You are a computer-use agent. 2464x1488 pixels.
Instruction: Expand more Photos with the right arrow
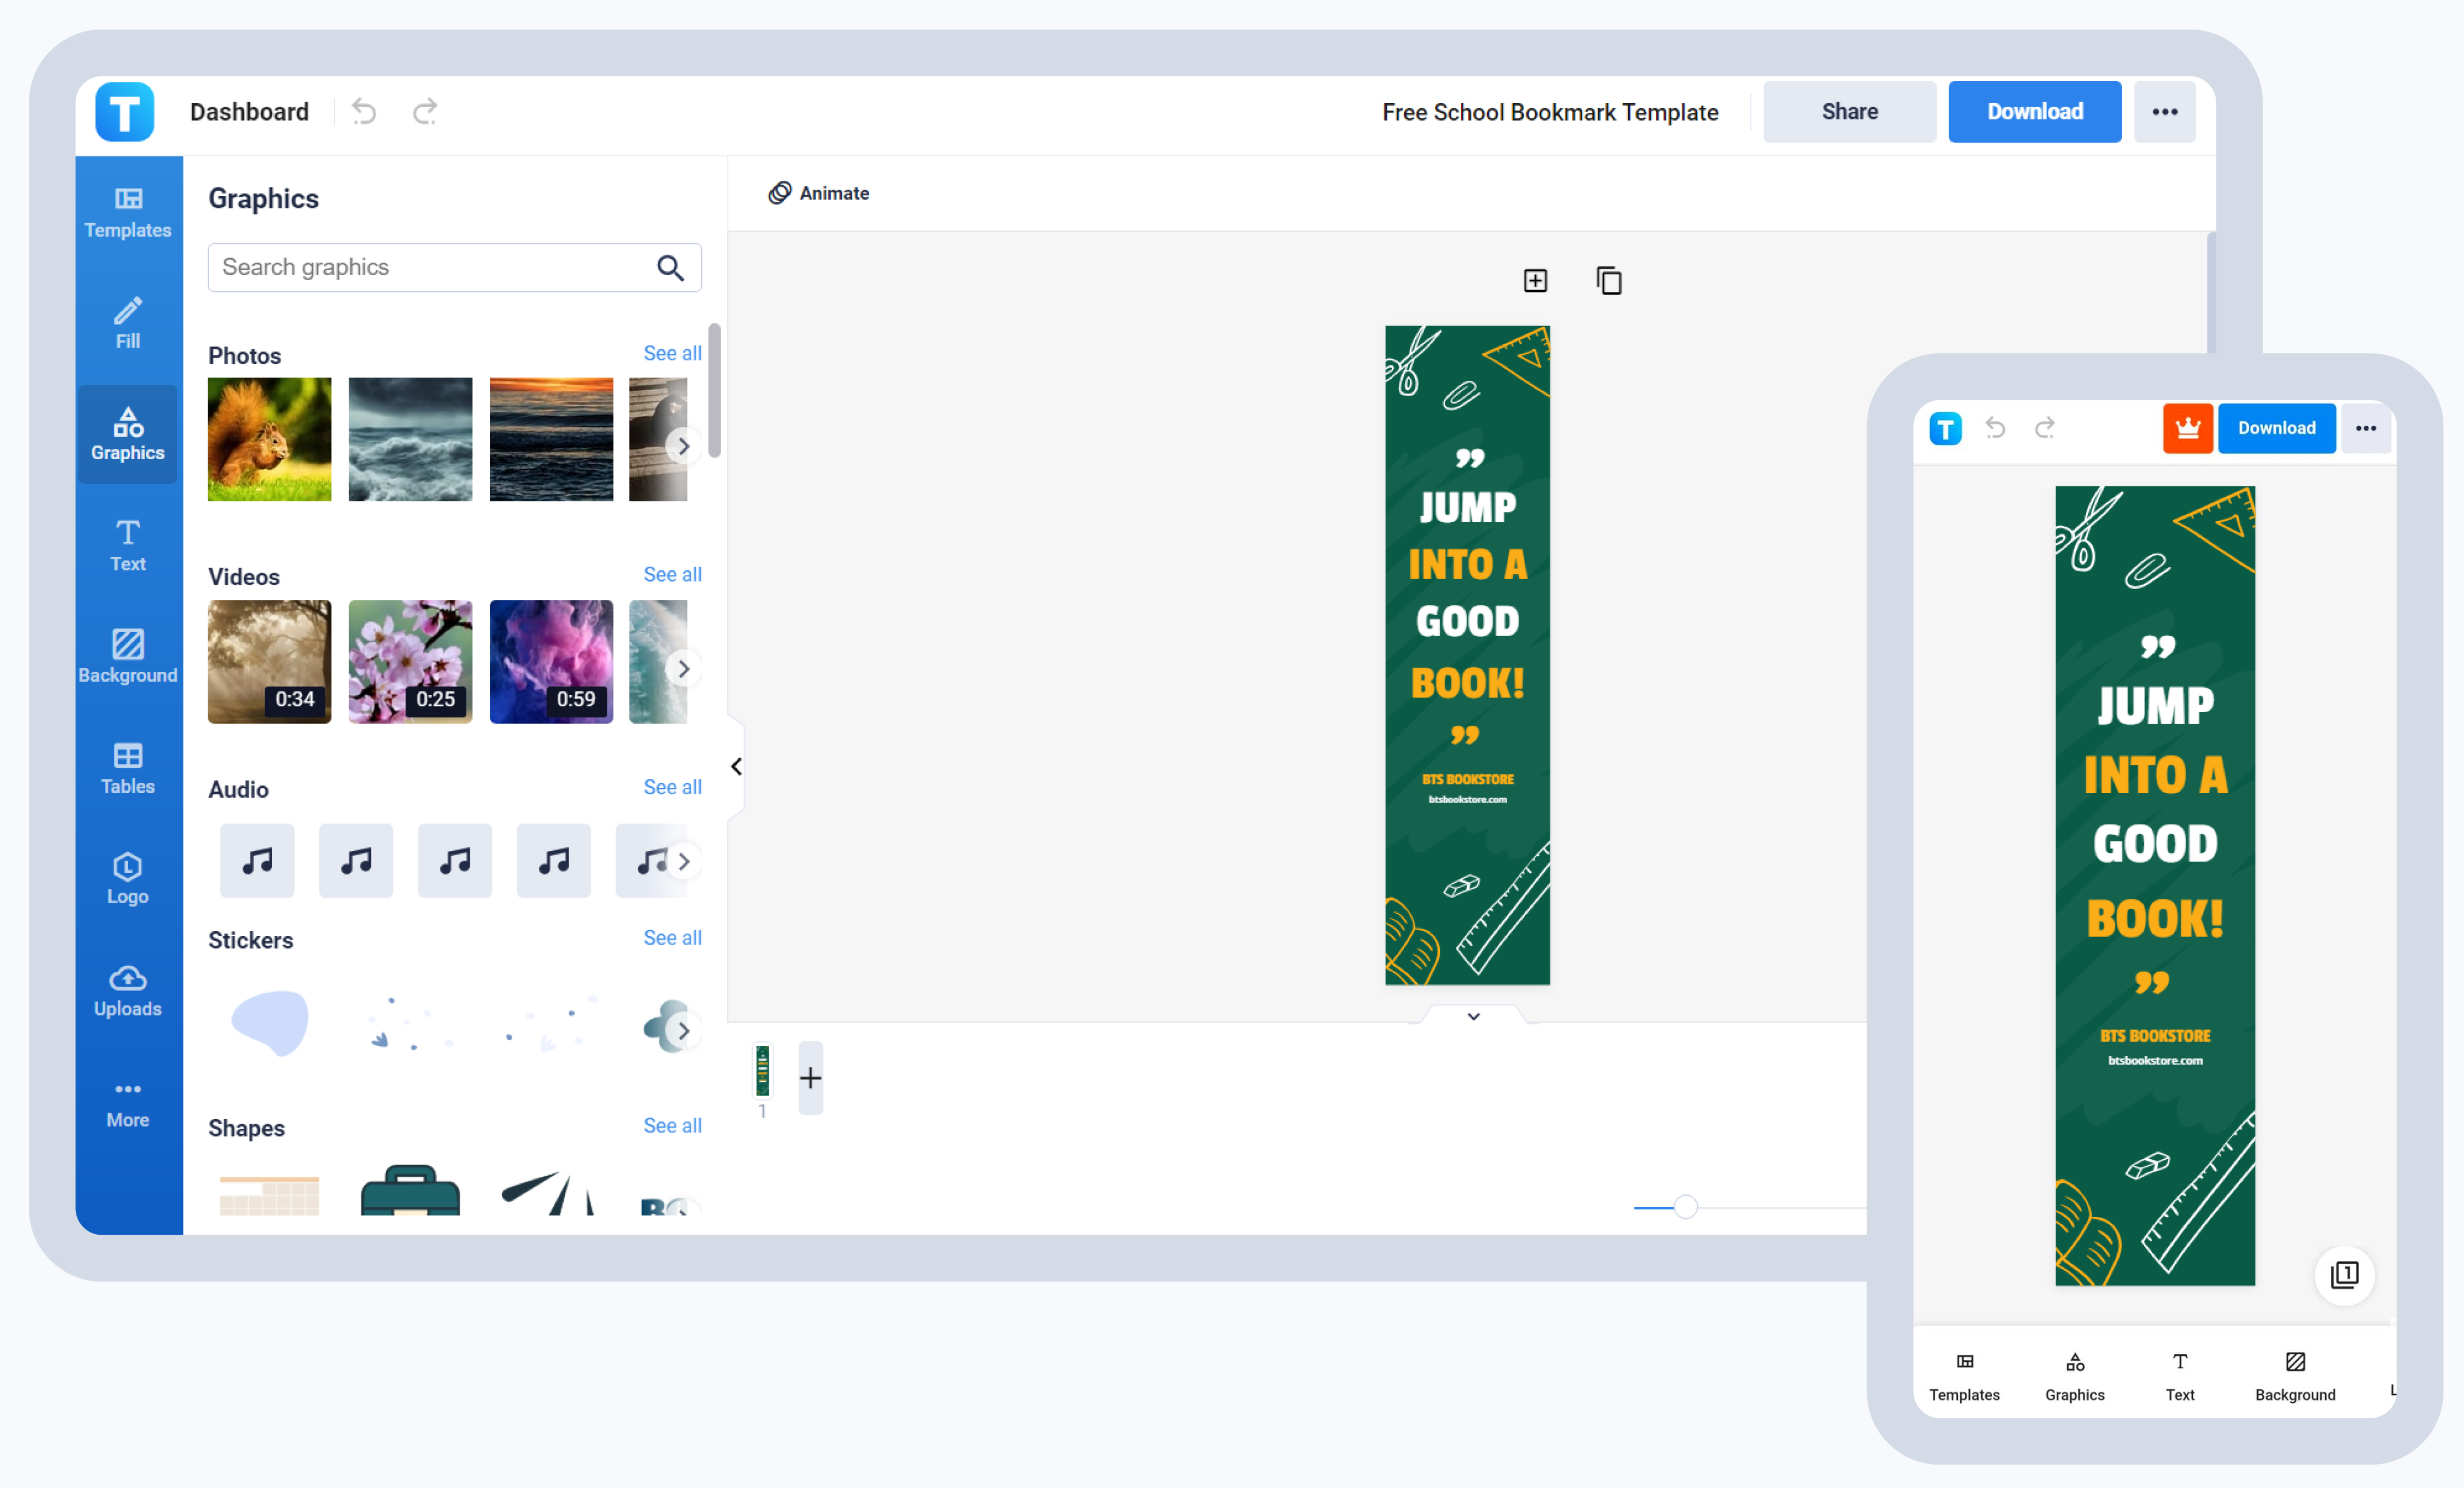click(684, 445)
